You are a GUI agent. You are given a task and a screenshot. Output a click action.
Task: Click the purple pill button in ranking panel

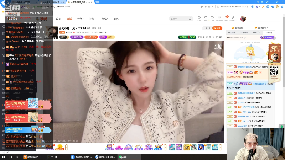coord(267,37)
